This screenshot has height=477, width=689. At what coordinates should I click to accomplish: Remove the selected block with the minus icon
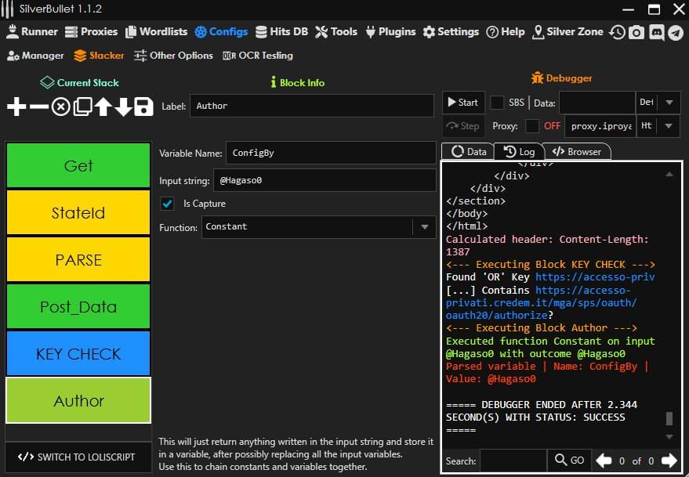click(x=38, y=107)
